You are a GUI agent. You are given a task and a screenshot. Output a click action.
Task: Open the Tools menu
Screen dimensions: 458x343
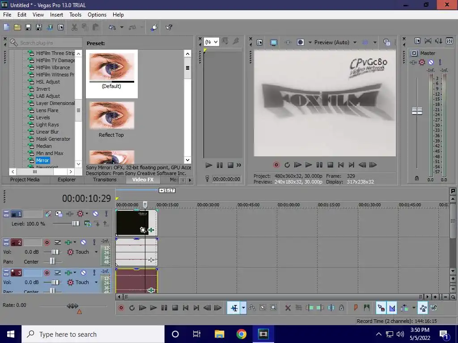75,15
